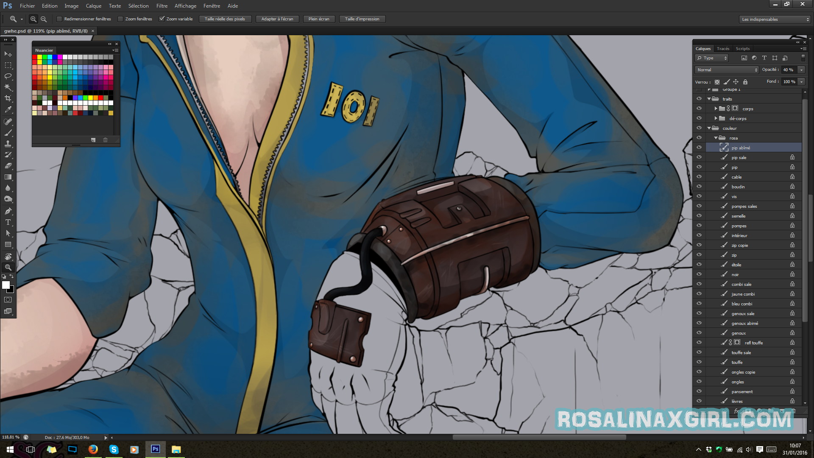814x458 pixels.
Task: Select the Horizontal Type tool
Action: (8, 222)
